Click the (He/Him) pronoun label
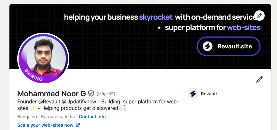 pos(106,94)
